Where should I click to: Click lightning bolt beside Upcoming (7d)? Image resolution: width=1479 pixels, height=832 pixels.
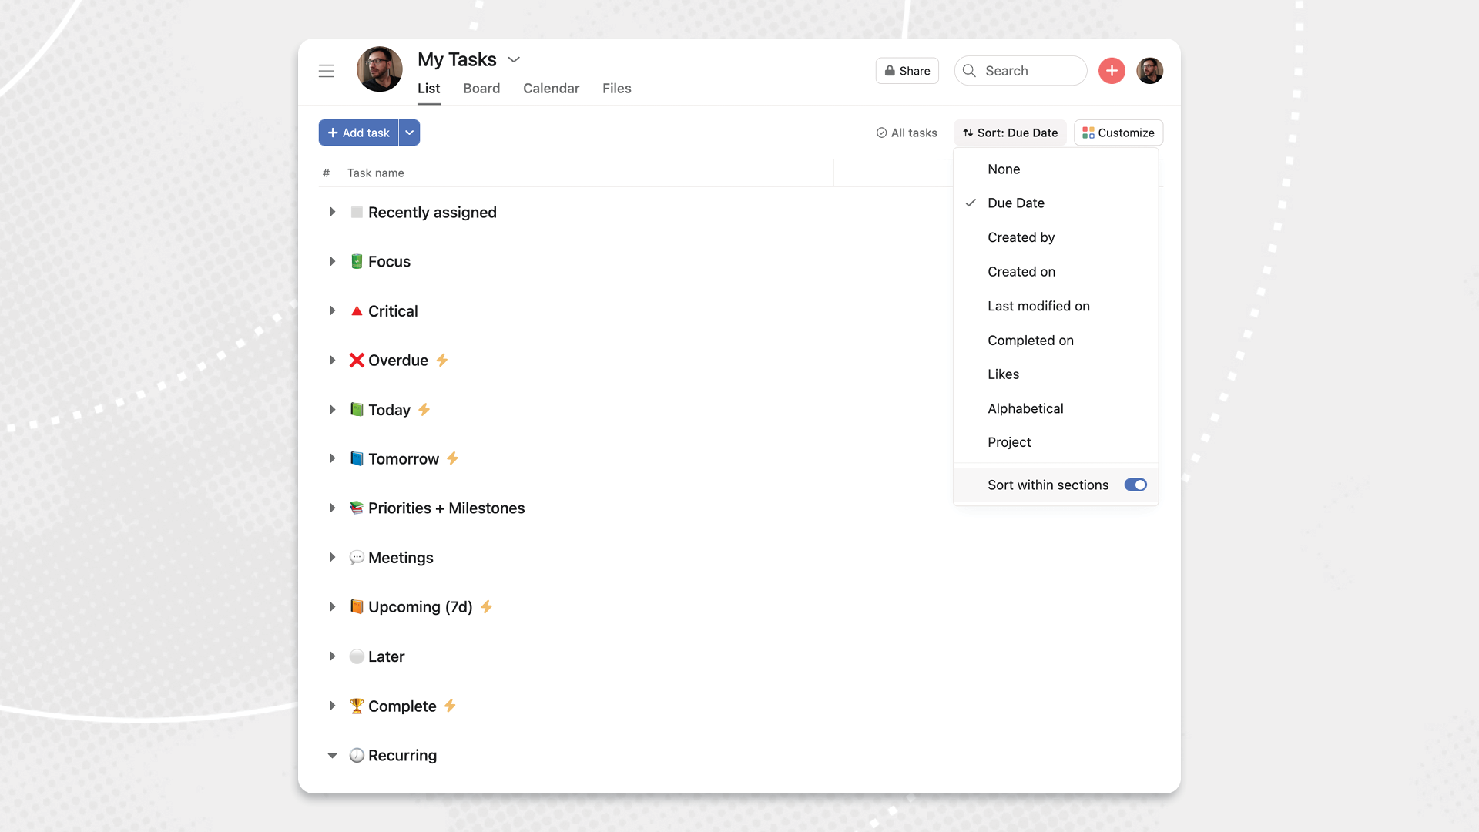487,607
